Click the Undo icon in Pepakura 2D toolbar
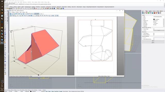This screenshot has height=92, width=165. (24, 16)
